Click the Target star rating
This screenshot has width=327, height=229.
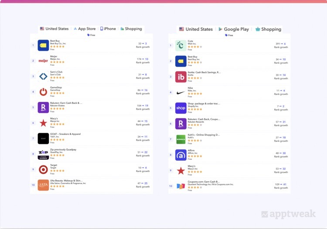pos(57,171)
